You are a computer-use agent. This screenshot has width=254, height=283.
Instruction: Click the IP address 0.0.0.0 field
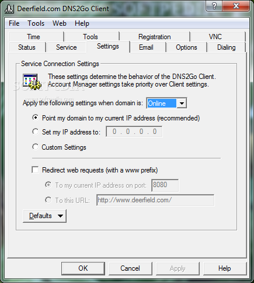coord(134,132)
